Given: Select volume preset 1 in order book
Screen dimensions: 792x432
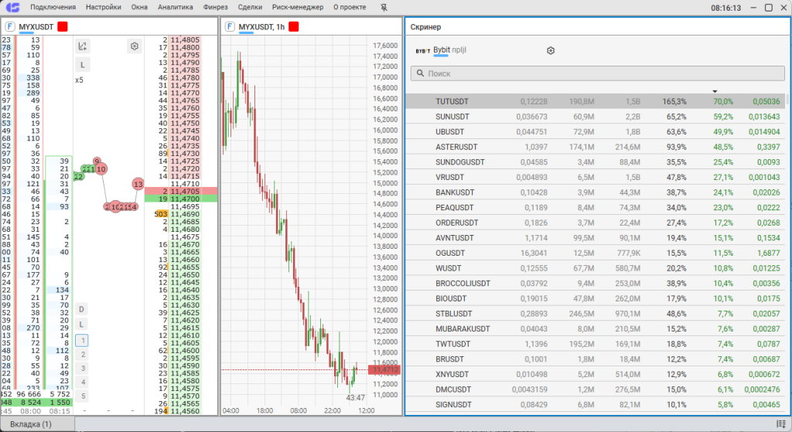Looking at the screenshot, I should pyautogui.click(x=82, y=340).
